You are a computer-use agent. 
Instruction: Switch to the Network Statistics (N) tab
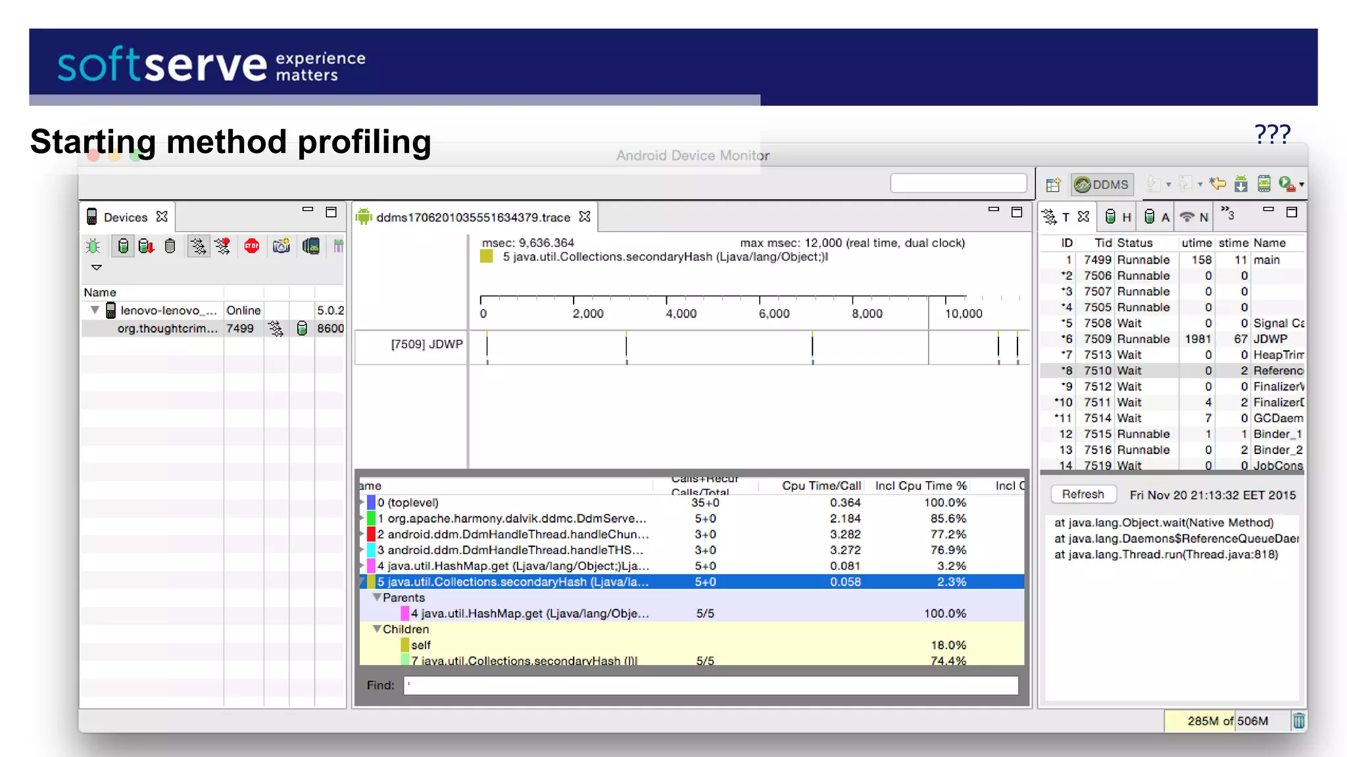pos(1195,218)
